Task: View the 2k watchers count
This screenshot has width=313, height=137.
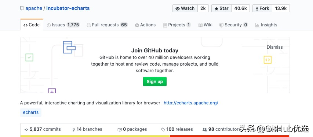Action: (x=203, y=8)
